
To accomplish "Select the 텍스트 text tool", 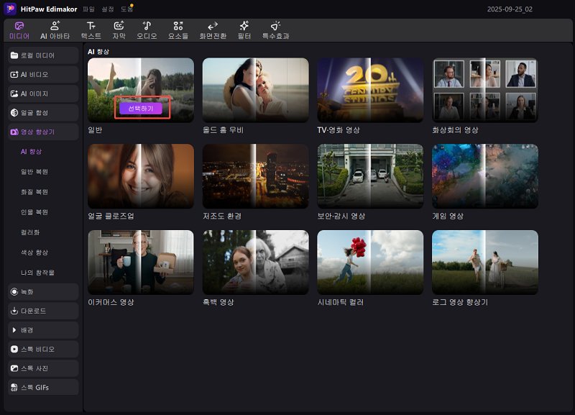I will [x=91, y=29].
